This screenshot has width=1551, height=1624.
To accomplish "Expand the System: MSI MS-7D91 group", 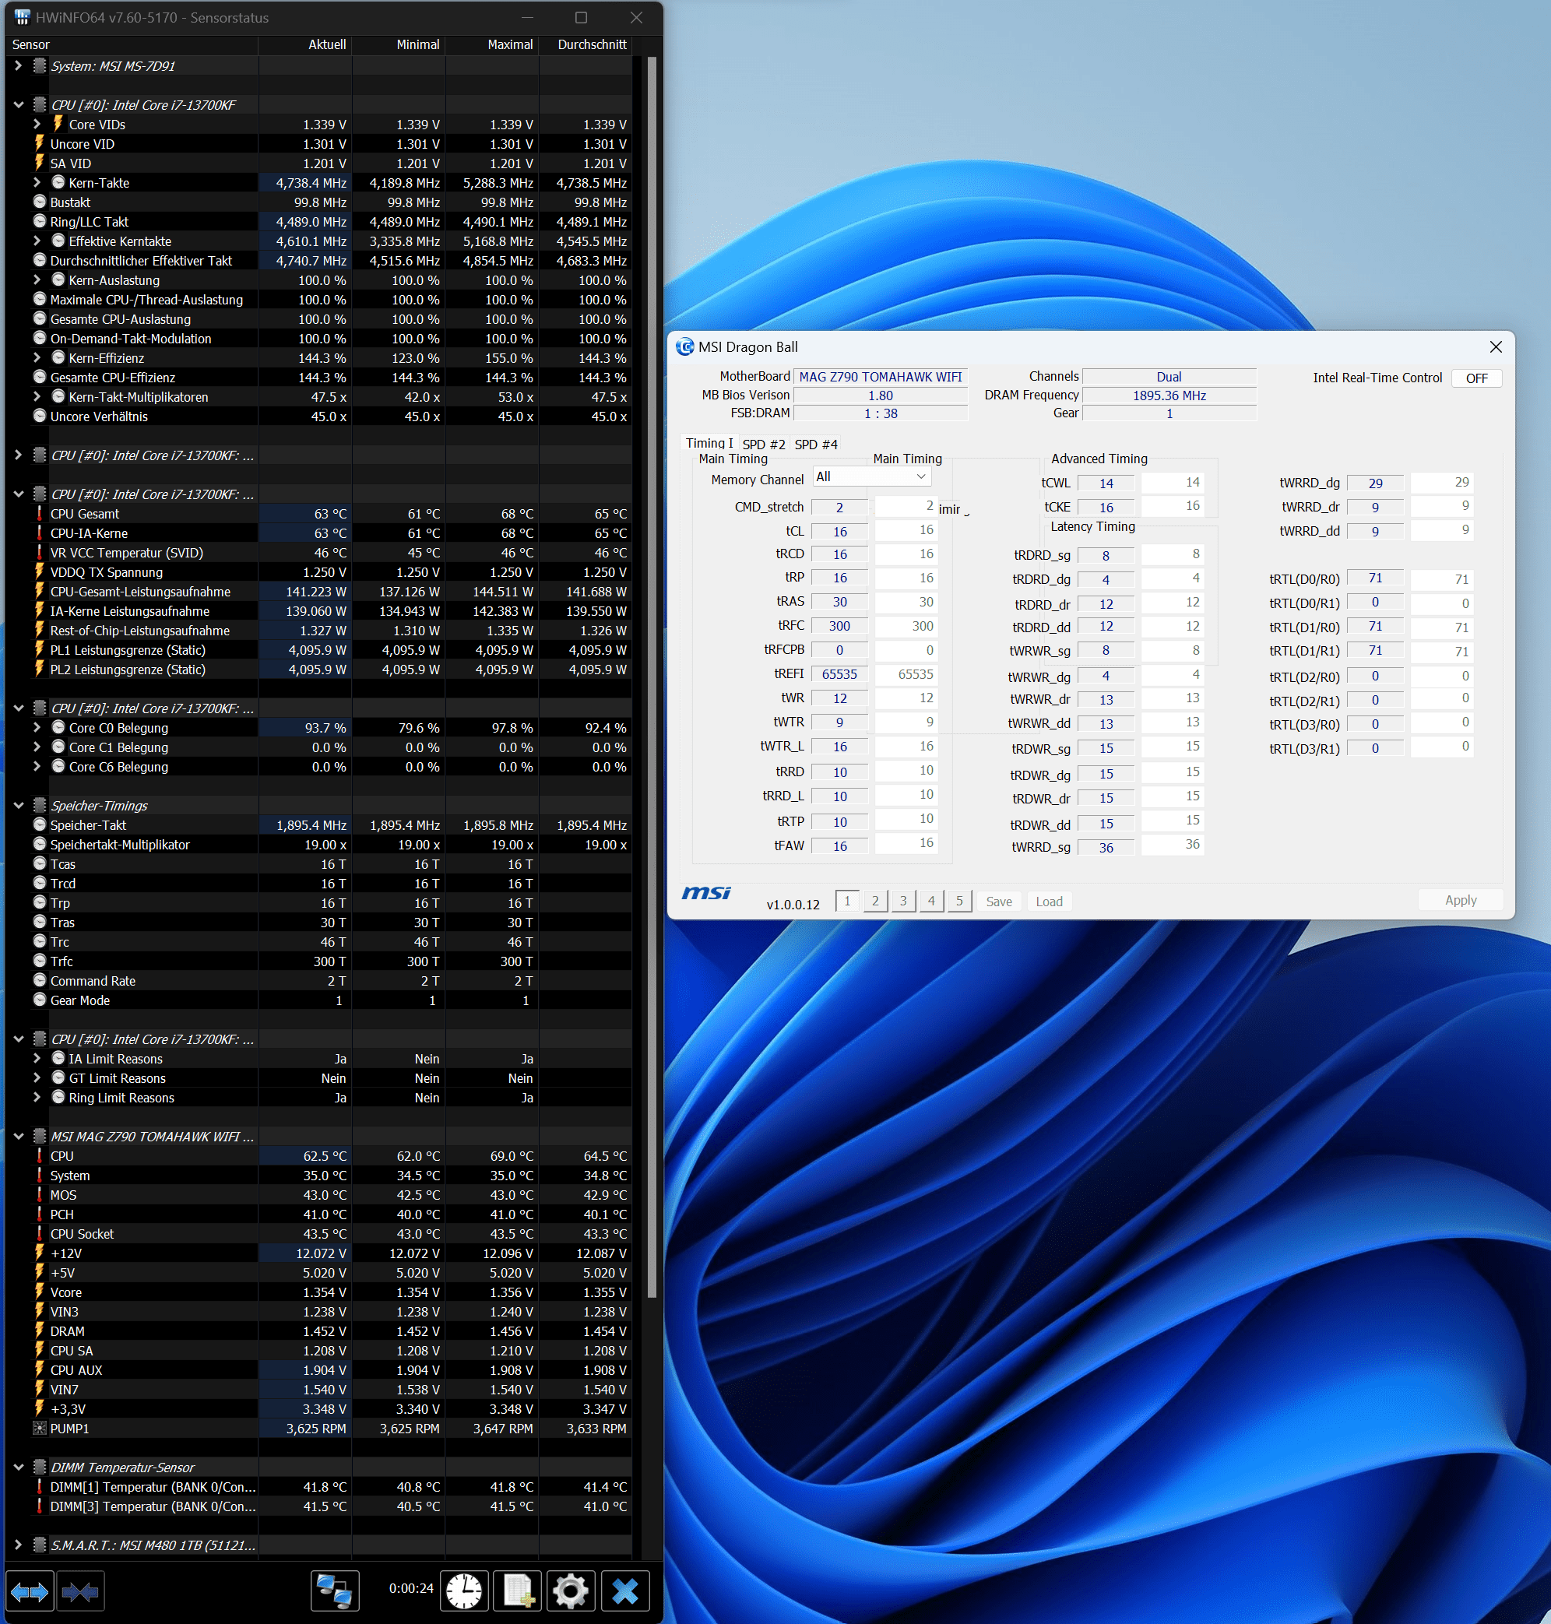I will point(18,65).
